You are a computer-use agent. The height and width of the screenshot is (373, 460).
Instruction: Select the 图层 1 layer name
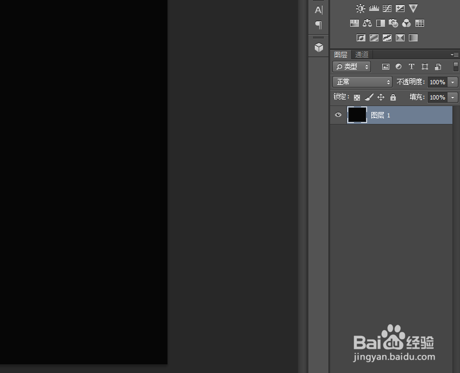[381, 115]
